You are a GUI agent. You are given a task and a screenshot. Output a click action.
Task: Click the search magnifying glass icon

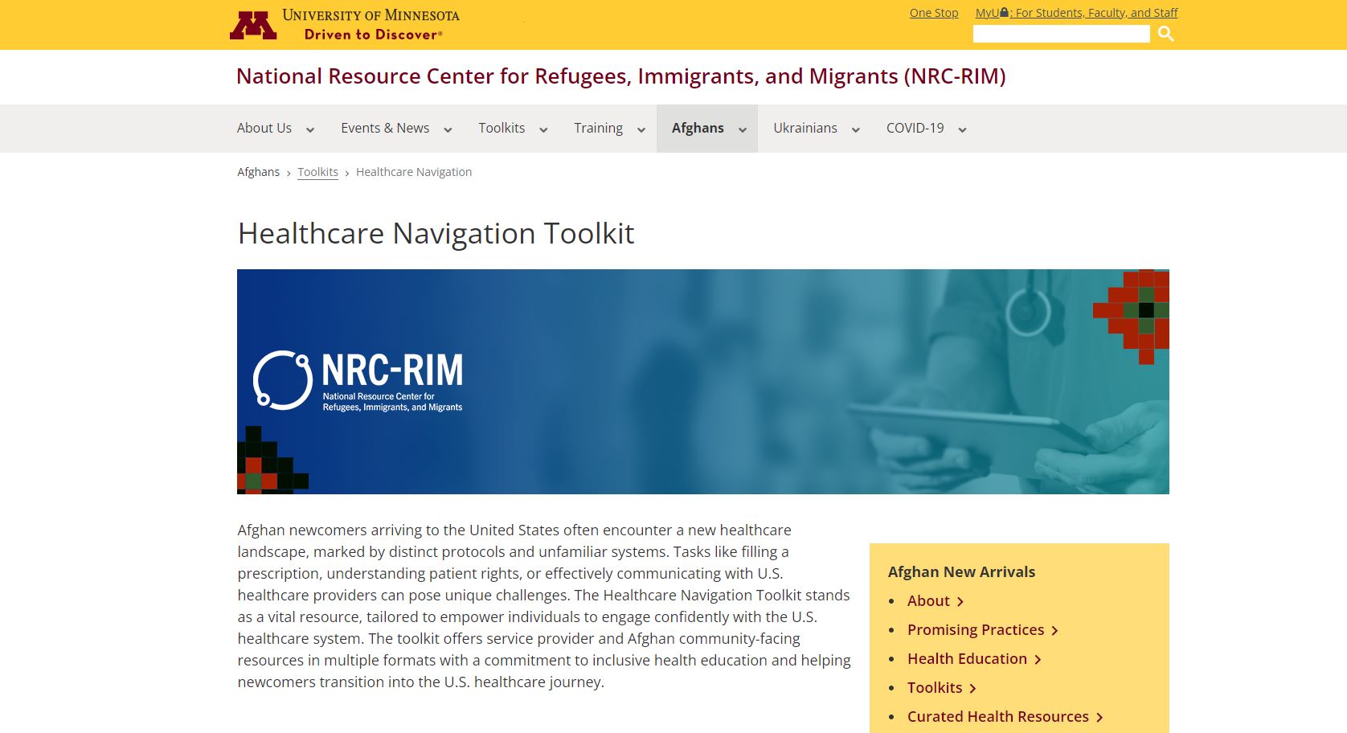pos(1165,34)
